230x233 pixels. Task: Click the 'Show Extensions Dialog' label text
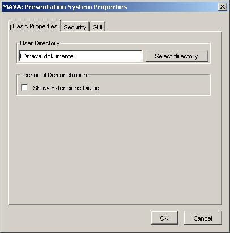[66, 88]
